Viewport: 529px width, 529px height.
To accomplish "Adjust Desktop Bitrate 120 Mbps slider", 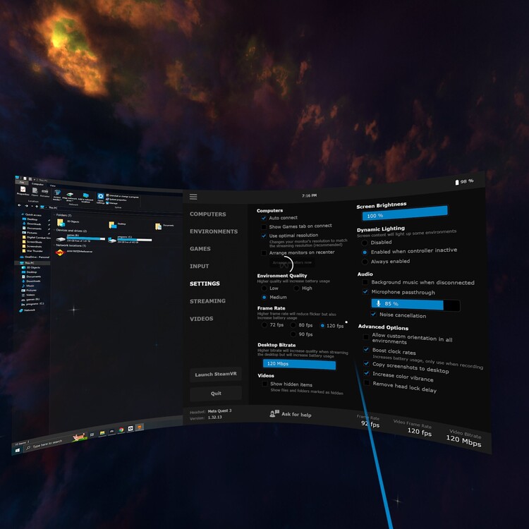I will 299,364.
